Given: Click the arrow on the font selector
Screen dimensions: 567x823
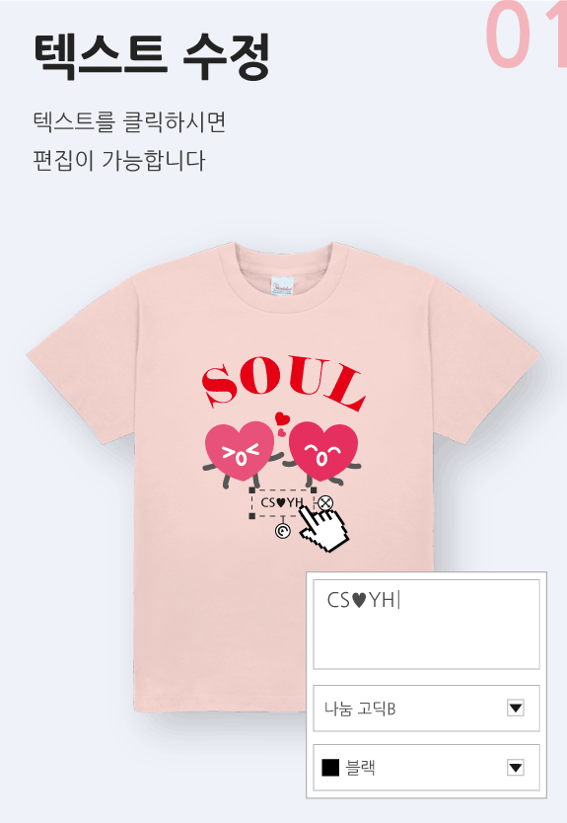Looking at the screenshot, I should (516, 709).
